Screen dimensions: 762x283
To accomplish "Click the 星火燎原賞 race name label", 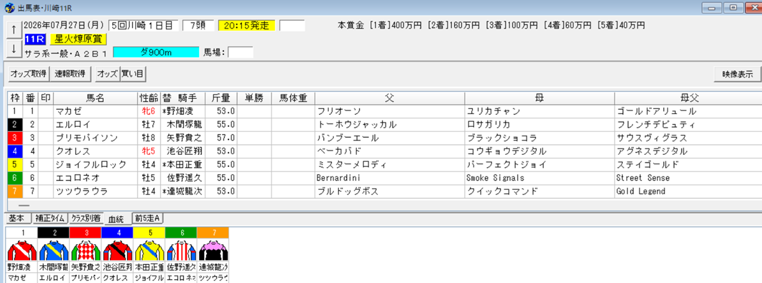I will [x=78, y=40].
